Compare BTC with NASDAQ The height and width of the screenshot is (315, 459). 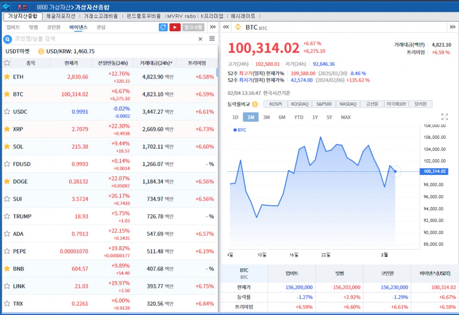click(x=348, y=104)
